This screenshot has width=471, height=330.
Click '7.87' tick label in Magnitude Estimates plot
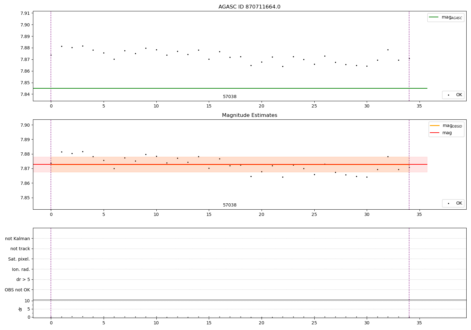point(24,169)
